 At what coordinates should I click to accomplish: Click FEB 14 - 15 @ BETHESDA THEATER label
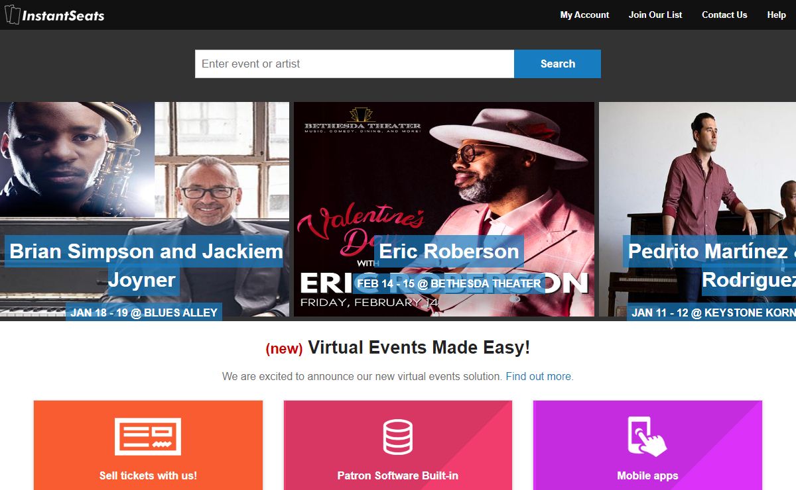click(449, 283)
